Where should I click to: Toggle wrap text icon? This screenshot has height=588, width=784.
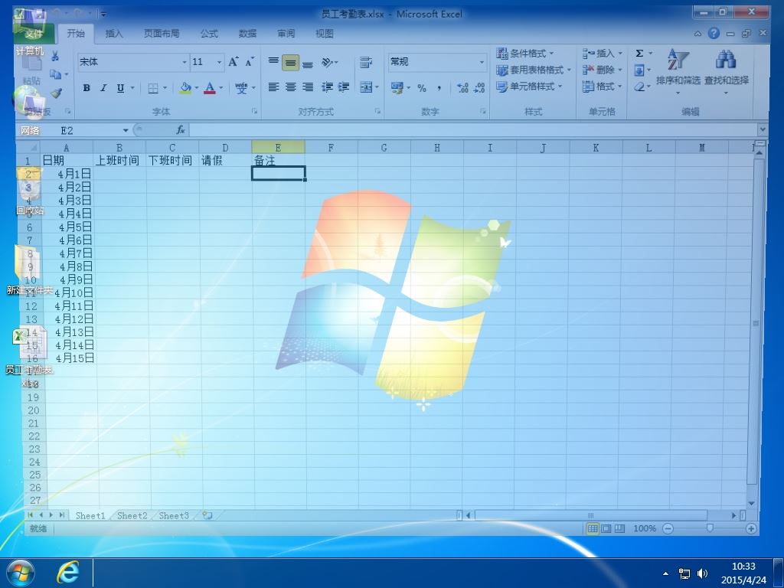[x=366, y=62]
